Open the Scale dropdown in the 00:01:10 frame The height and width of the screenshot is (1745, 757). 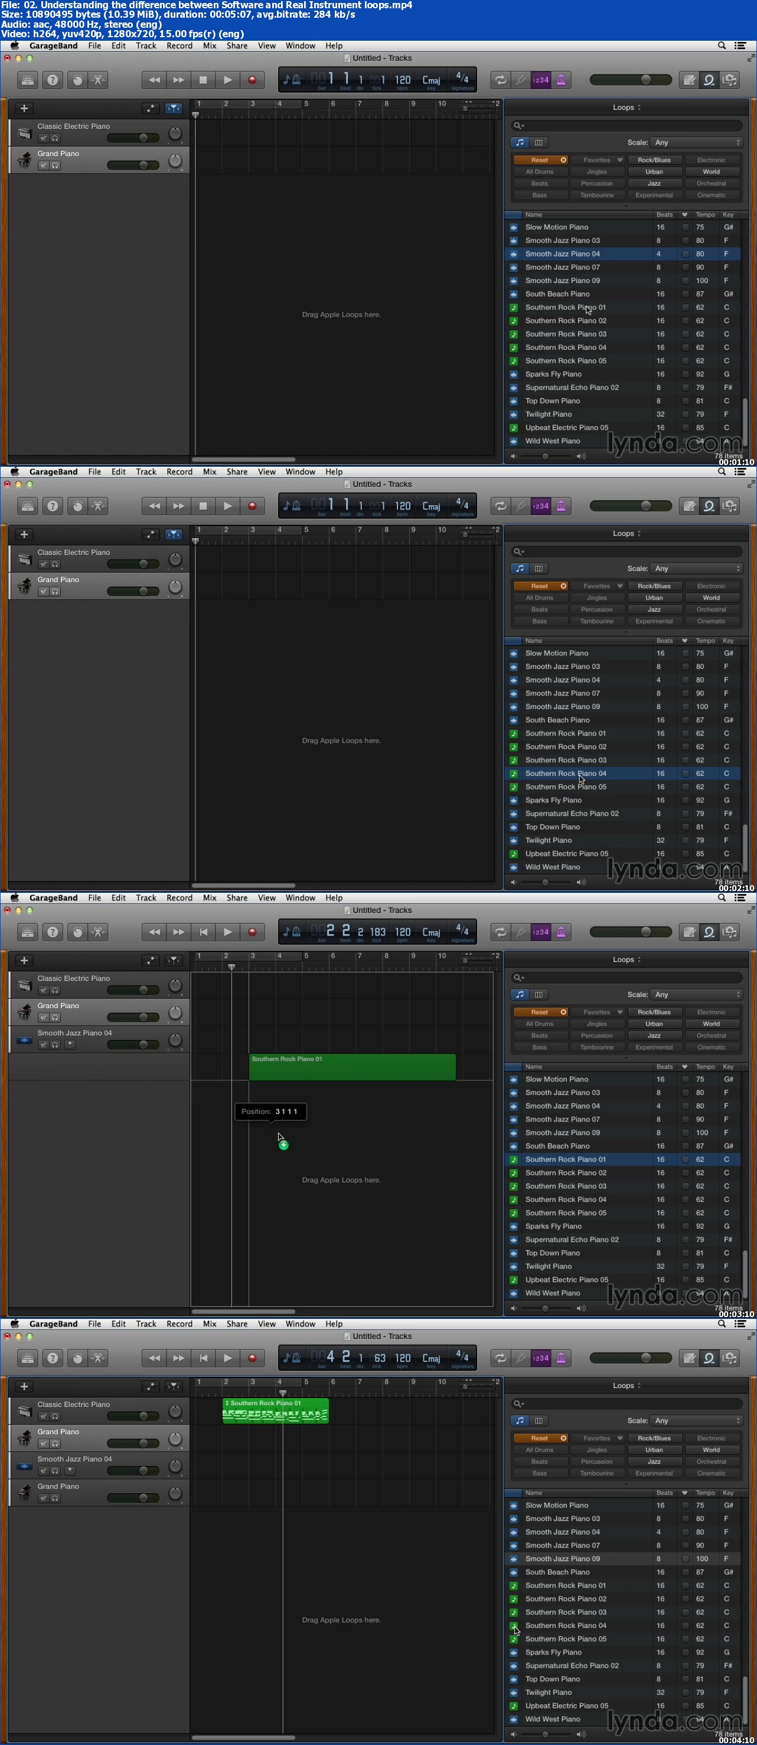click(696, 142)
